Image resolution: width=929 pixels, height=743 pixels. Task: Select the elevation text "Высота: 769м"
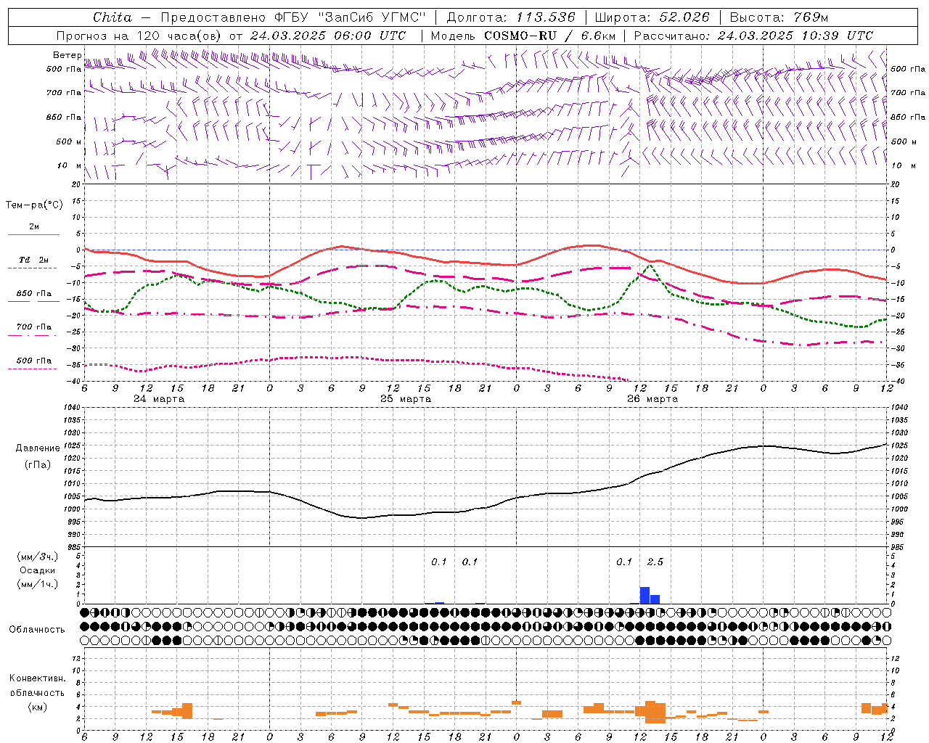point(778,17)
